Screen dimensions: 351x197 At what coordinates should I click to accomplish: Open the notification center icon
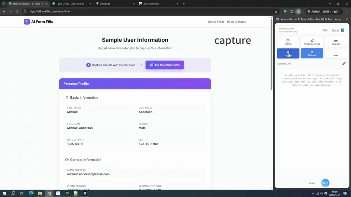345,193
